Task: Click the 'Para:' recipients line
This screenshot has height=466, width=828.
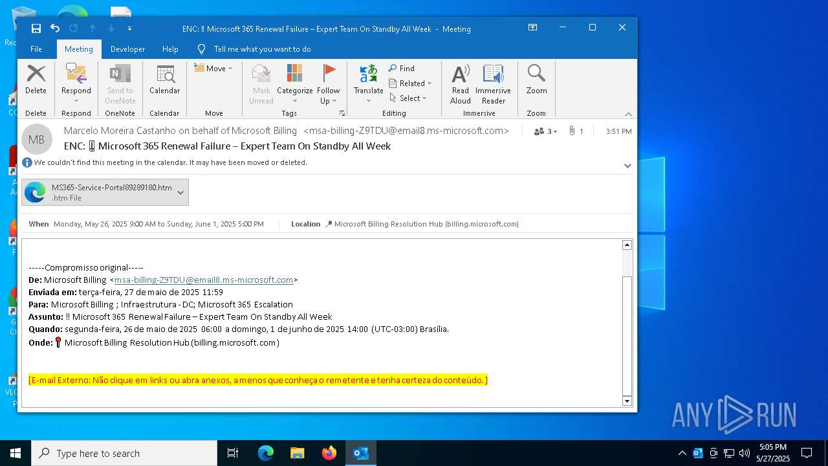Action: pos(160,304)
